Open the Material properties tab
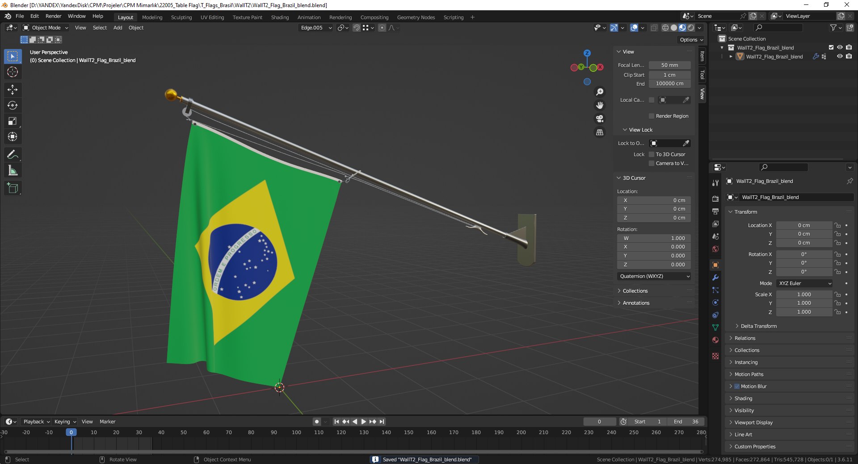Viewport: 858px width, 464px height. pyautogui.click(x=715, y=340)
